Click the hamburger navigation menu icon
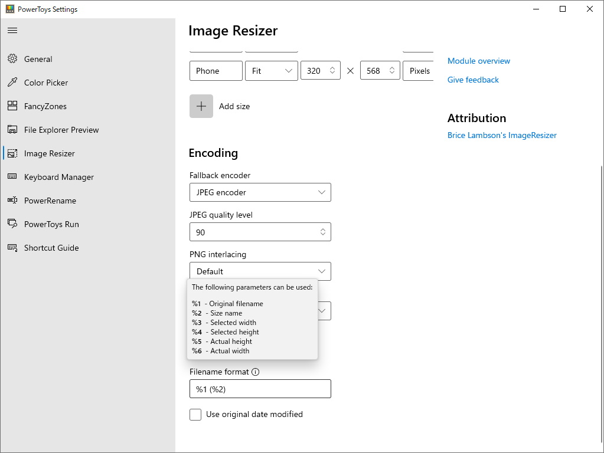Image resolution: width=604 pixels, height=453 pixels. tap(12, 30)
